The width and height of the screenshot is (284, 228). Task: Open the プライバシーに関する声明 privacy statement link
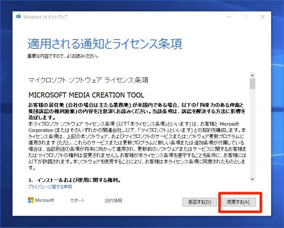tap(50, 187)
